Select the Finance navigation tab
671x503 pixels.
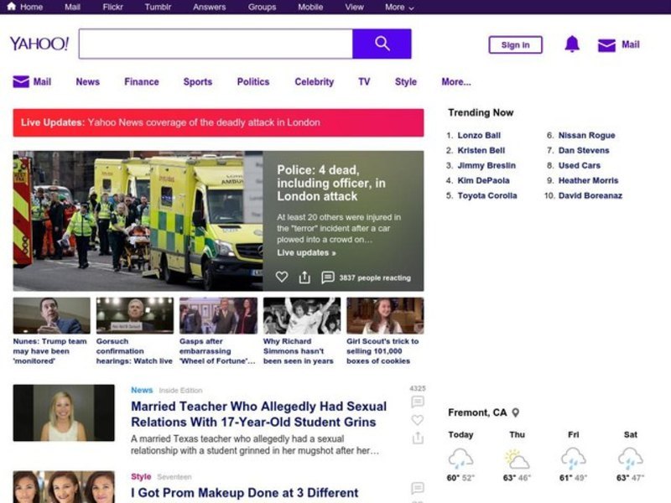pyautogui.click(x=141, y=82)
